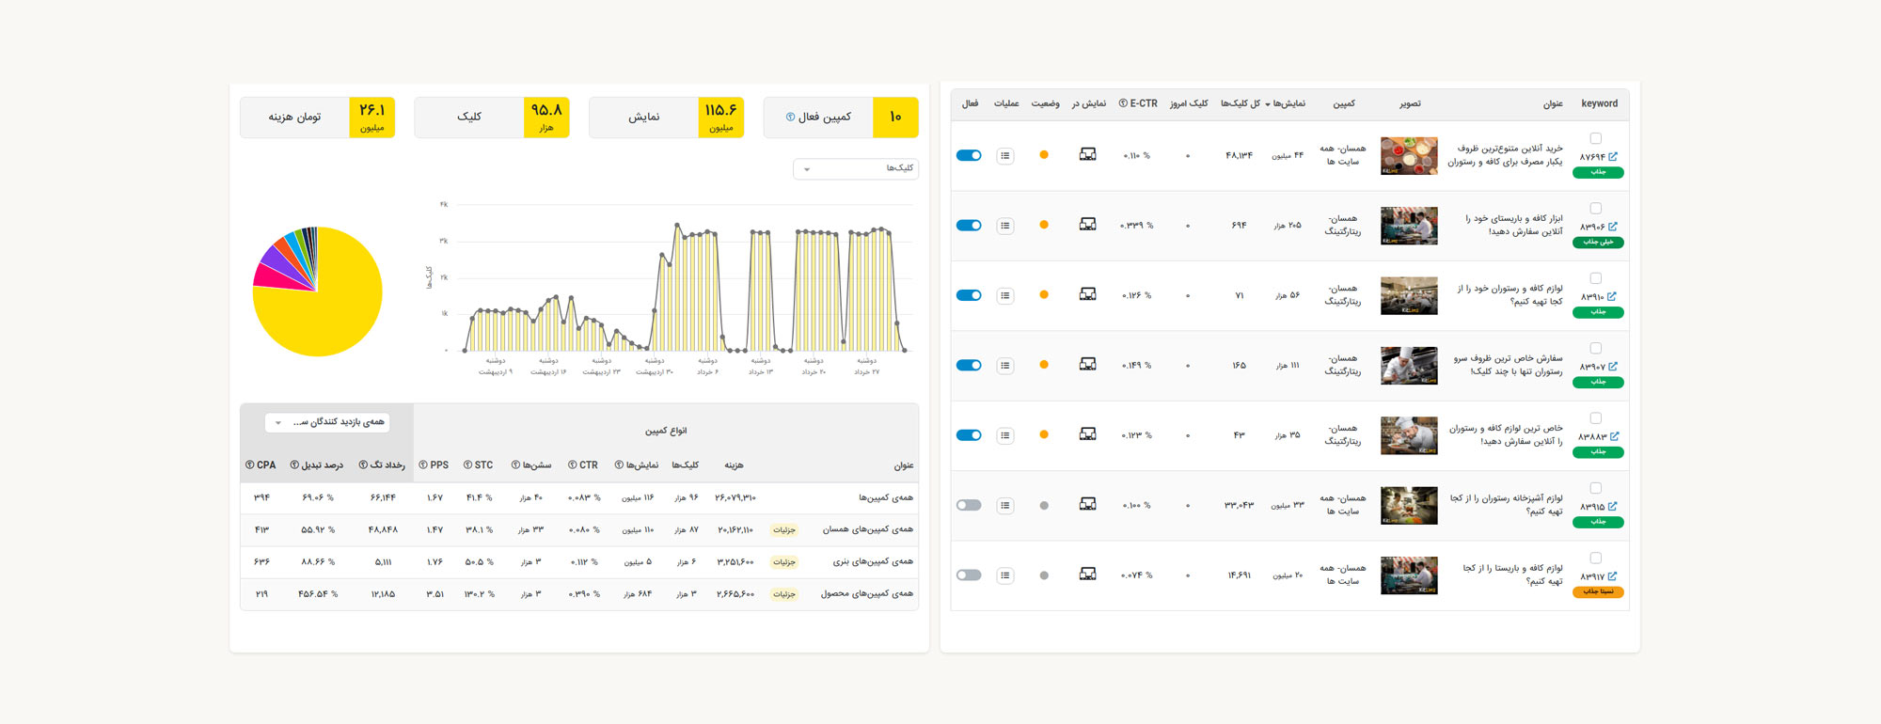Sort by the نمایش‌ها column arrow
Viewport: 1881px width, 724px height.
(x=1268, y=104)
